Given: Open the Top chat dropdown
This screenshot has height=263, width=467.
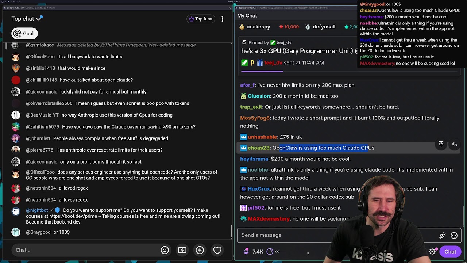Looking at the screenshot, I should click(x=27, y=19).
